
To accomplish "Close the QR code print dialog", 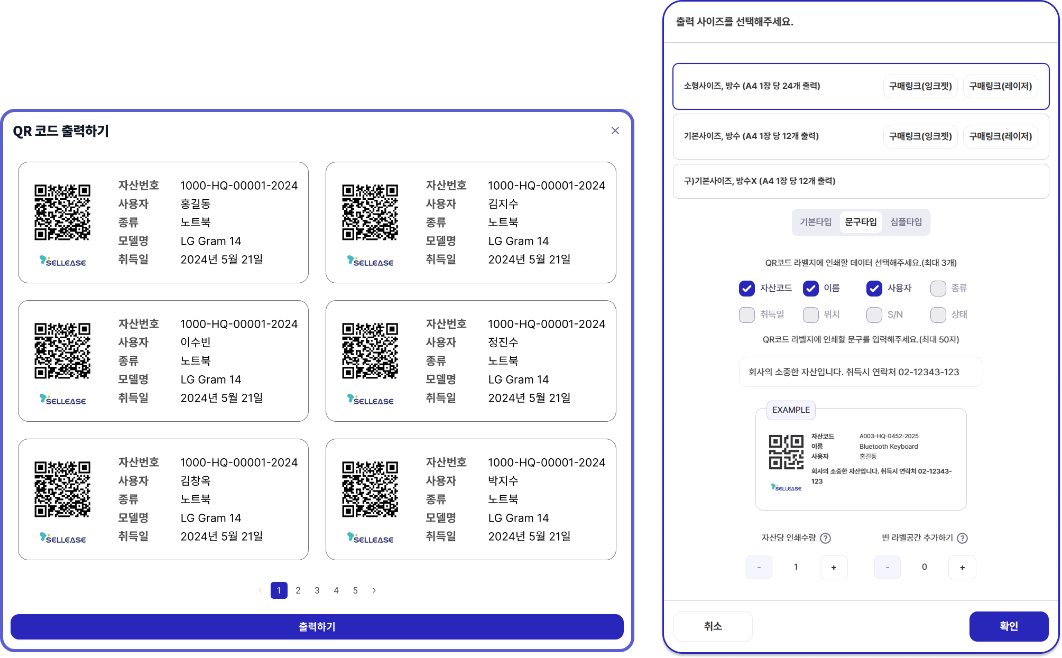I will coord(615,131).
